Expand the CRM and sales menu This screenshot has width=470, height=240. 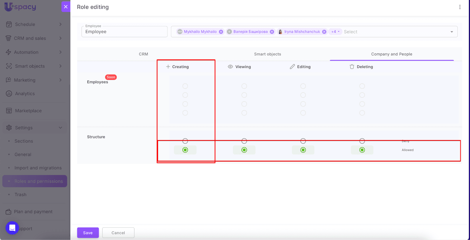point(60,38)
